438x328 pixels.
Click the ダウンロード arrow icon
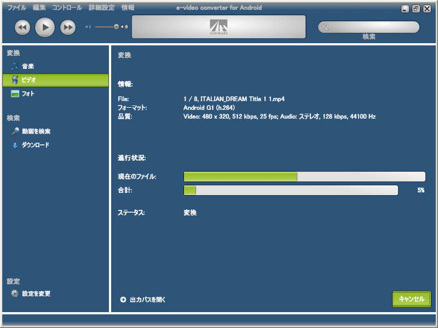(x=15, y=145)
